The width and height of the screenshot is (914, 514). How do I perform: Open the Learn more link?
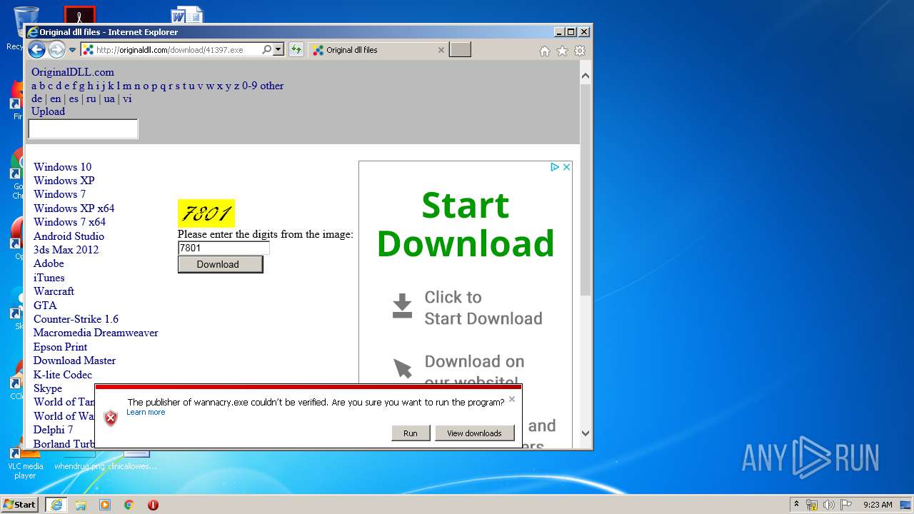tap(146, 412)
